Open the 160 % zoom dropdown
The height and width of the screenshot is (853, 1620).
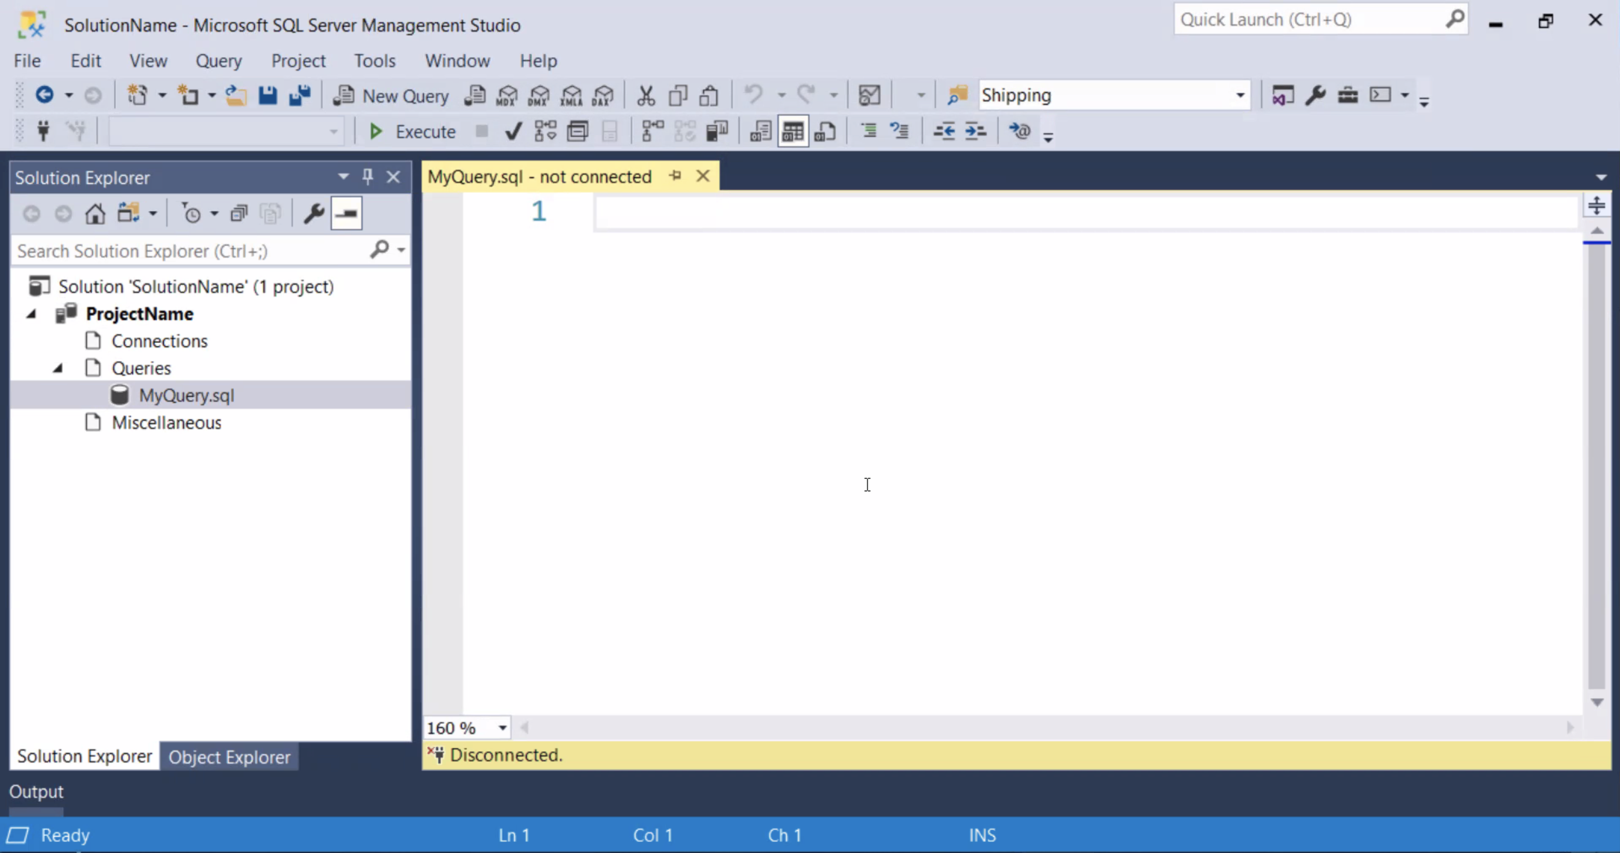[x=503, y=729]
